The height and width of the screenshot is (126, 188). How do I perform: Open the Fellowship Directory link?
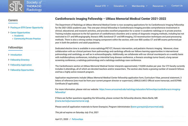tap(20, 60)
